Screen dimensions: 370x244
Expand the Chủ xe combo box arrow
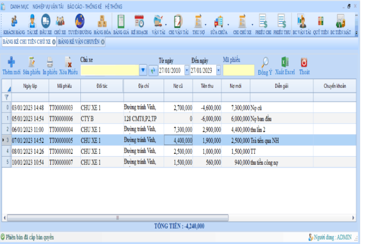143,71
